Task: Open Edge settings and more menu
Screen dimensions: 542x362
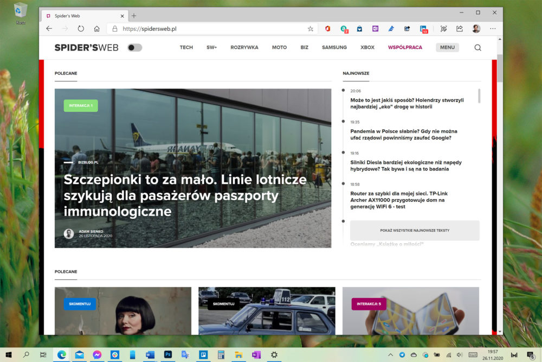Action: click(493, 29)
